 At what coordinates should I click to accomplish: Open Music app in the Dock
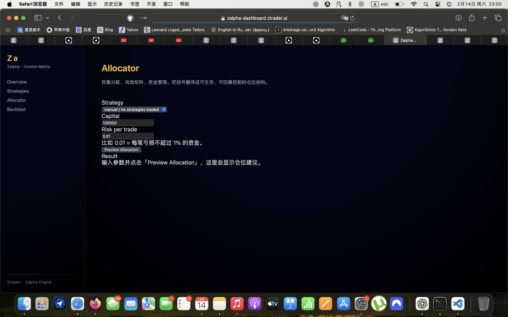click(237, 304)
